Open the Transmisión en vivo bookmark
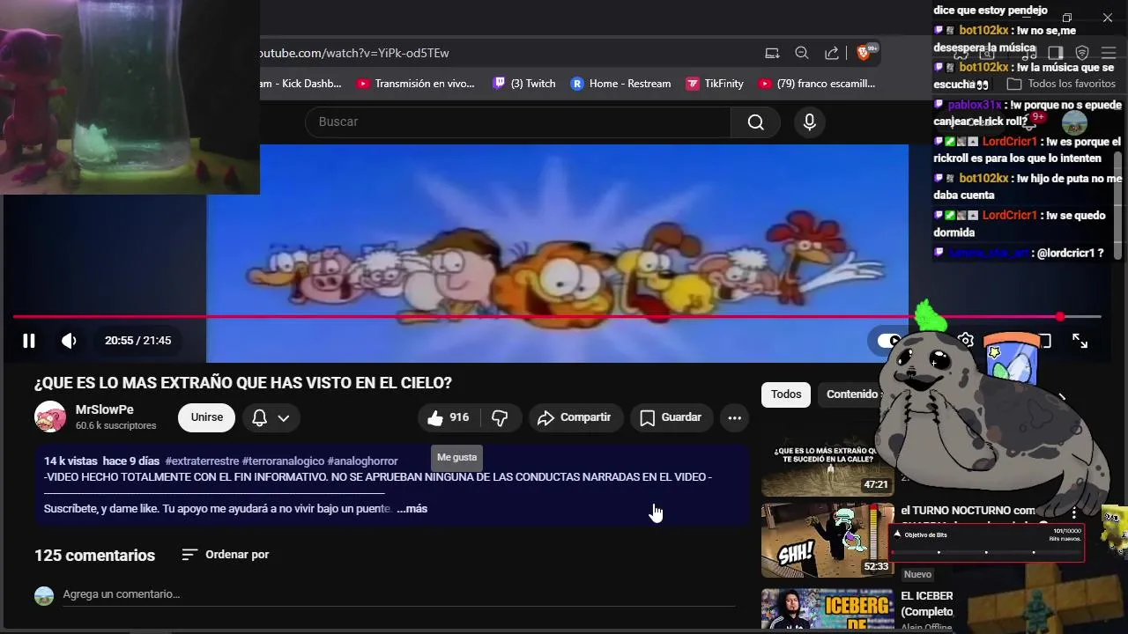 (416, 84)
